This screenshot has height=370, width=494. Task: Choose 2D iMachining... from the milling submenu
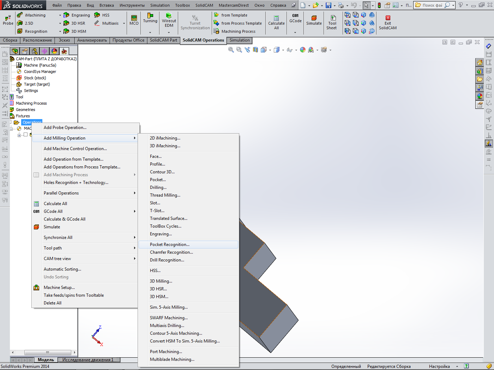coord(188,138)
